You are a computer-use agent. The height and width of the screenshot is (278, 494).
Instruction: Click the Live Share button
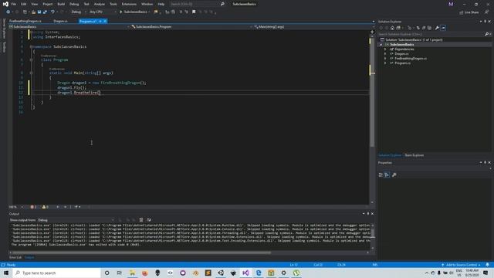click(x=469, y=12)
